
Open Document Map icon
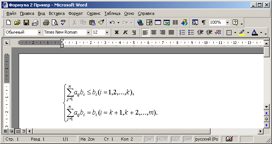point(195,23)
